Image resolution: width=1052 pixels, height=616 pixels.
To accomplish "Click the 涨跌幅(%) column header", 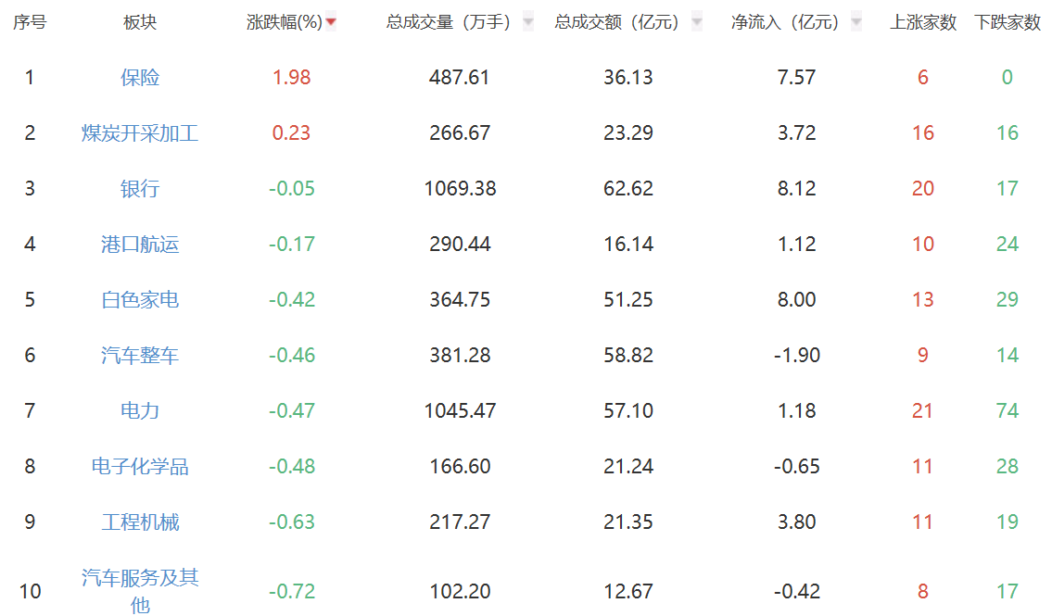I will pyautogui.click(x=284, y=22).
